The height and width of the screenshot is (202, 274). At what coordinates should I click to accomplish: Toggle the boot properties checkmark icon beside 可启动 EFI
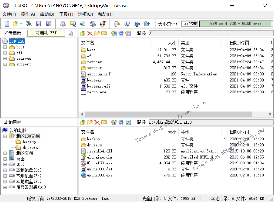[70, 33]
